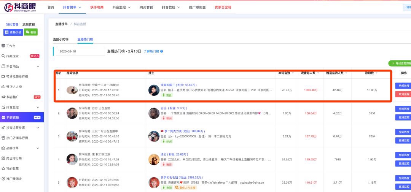The image size is (411, 192).
Task: Sort by the 赠送音浪人数 column arrow
Action: pyautogui.click(x=347, y=73)
